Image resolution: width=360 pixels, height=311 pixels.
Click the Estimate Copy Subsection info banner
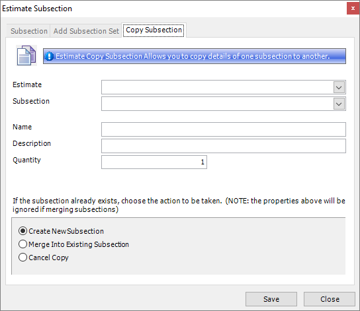click(195, 56)
